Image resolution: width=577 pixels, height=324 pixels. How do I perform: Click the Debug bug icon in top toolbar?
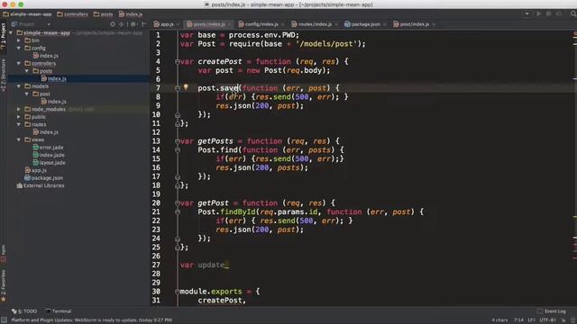tap(549, 14)
